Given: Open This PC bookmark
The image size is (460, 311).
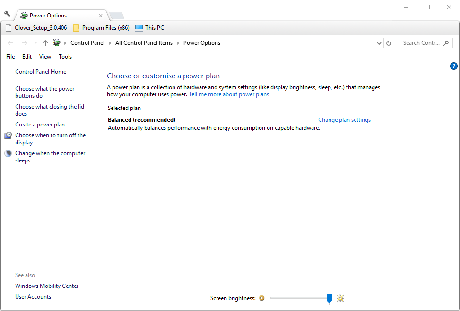Looking at the screenshot, I should [149, 28].
